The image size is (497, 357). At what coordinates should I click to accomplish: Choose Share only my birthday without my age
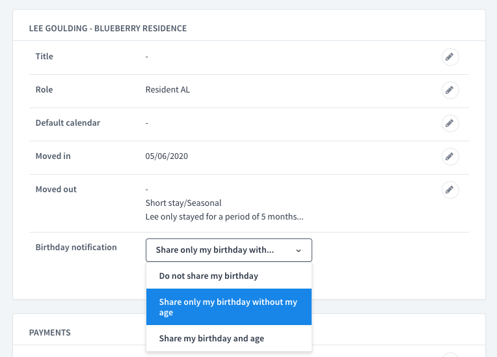tap(229, 307)
